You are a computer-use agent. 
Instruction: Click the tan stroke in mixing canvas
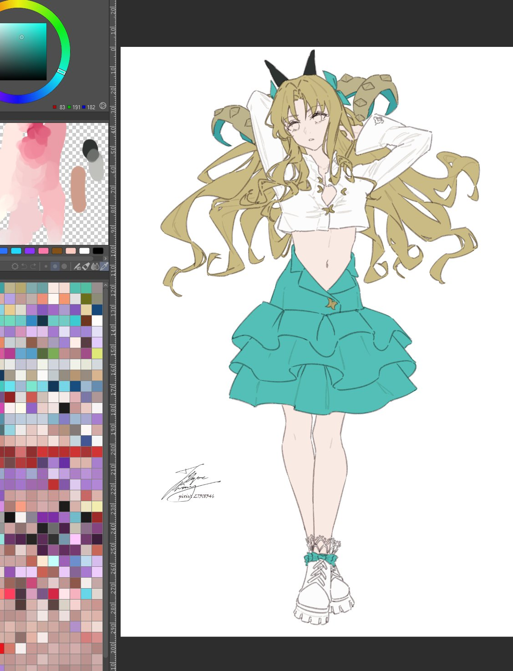tap(79, 189)
